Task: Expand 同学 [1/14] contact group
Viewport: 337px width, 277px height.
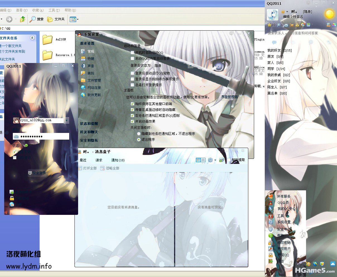Action: [x=276, y=69]
